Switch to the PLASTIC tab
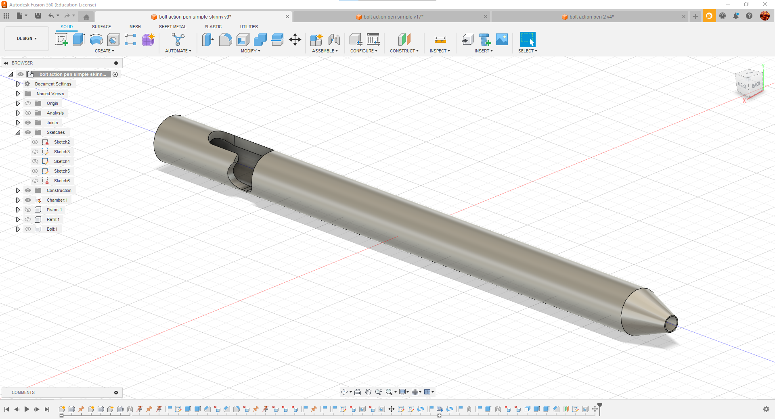The height and width of the screenshot is (419, 775). pyautogui.click(x=213, y=27)
